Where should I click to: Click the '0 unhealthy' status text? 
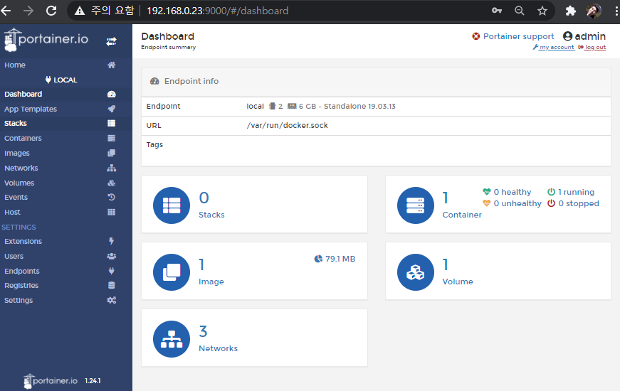click(517, 203)
